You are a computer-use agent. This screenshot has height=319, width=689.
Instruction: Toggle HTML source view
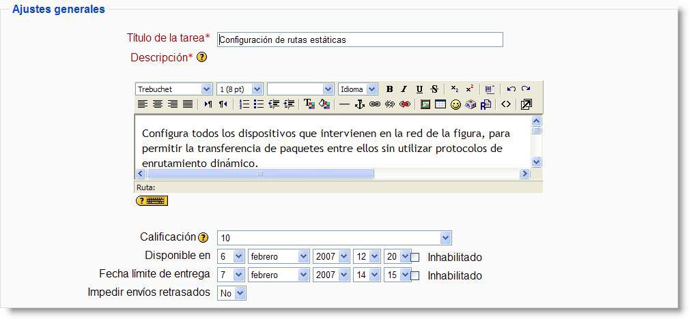tap(506, 104)
